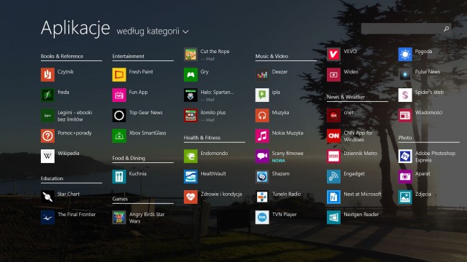This screenshot has width=467, height=262.
Task: Launch the Shazam app icon
Action: click(262, 177)
